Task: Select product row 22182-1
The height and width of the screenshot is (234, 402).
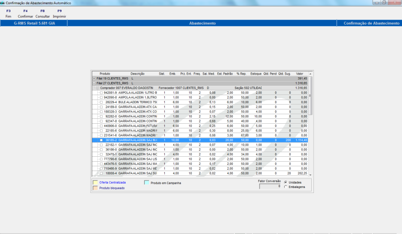Action: point(200,145)
